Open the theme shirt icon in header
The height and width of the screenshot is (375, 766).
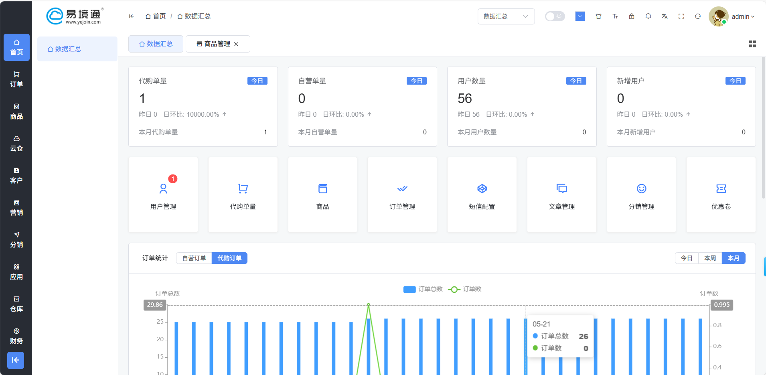tap(598, 16)
